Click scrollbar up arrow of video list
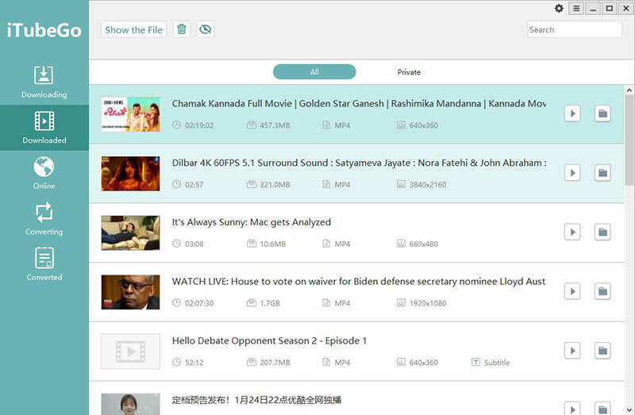This screenshot has height=415, width=635. tap(629, 90)
